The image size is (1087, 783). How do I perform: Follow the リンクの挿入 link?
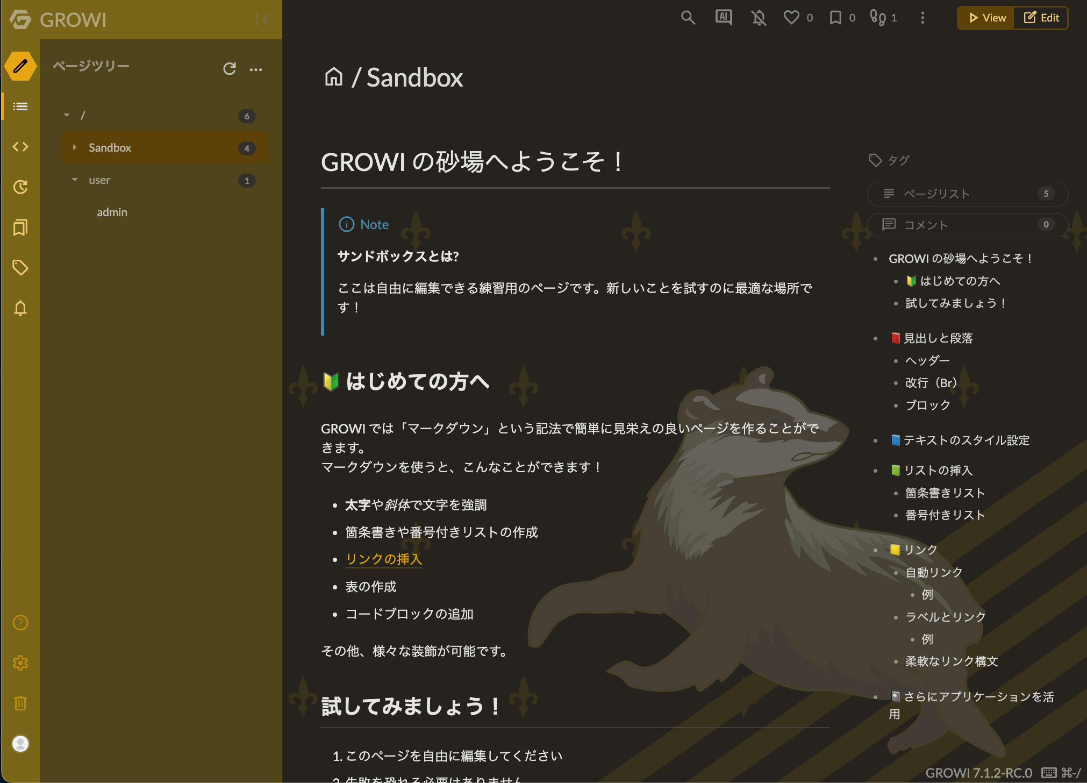pos(384,559)
